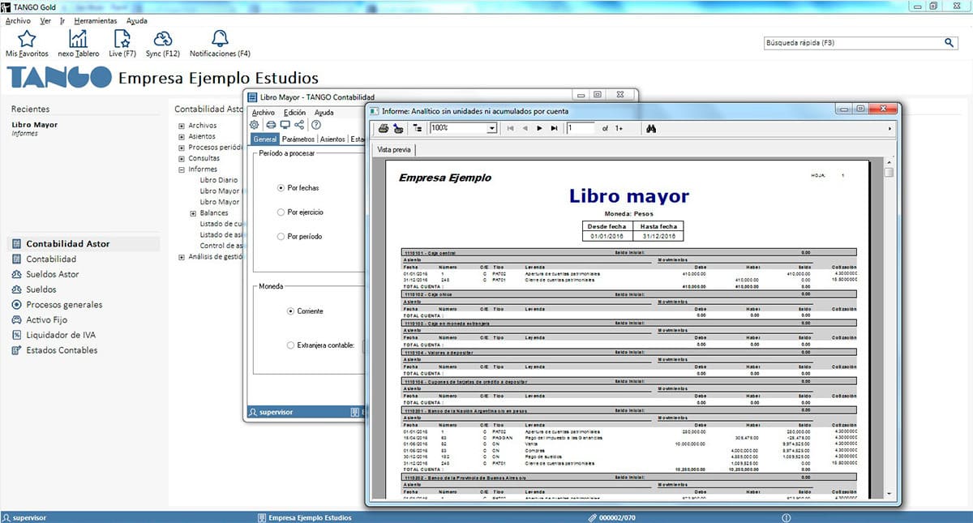Click Sync (F12) cloud icon
The height and width of the screenshot is (523, 973).
163,39
